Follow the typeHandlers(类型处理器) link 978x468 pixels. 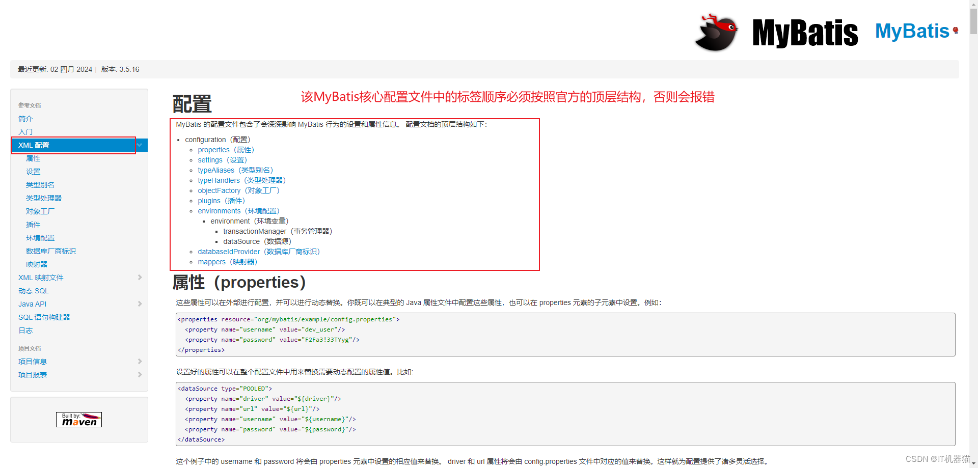pos(242,180)
